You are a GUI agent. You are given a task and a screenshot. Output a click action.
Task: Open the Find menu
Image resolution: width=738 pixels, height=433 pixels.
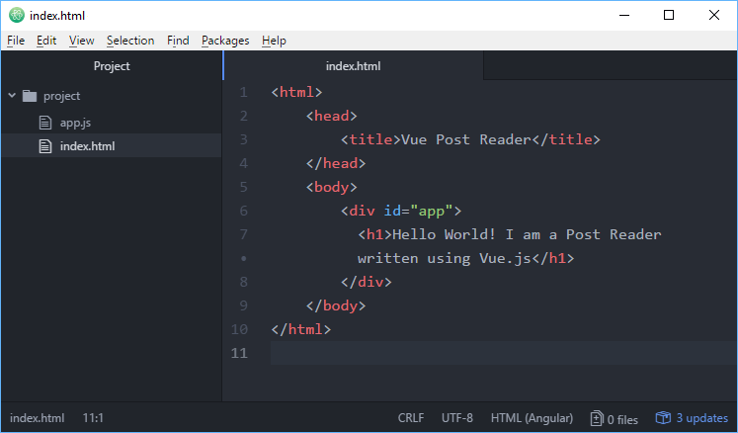click(178, 41)
